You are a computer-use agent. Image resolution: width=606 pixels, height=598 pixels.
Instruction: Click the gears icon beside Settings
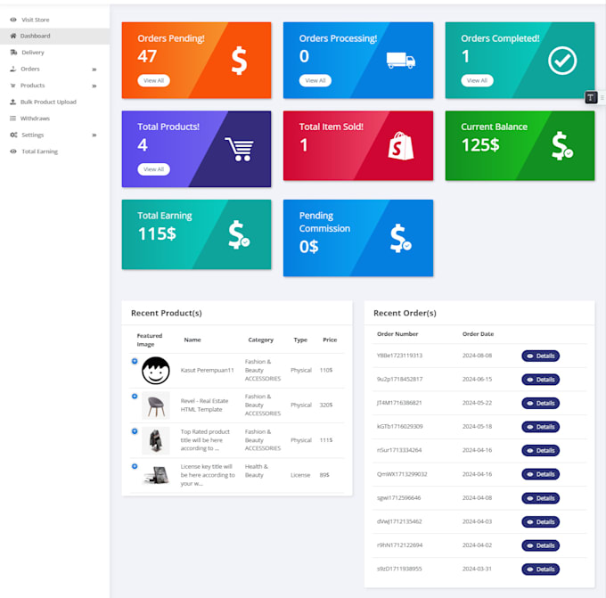click(13, 135)
